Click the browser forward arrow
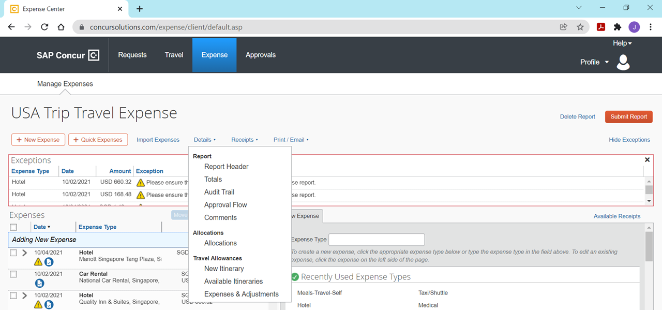Screen dimensions: 662x310 click(28, 27)
